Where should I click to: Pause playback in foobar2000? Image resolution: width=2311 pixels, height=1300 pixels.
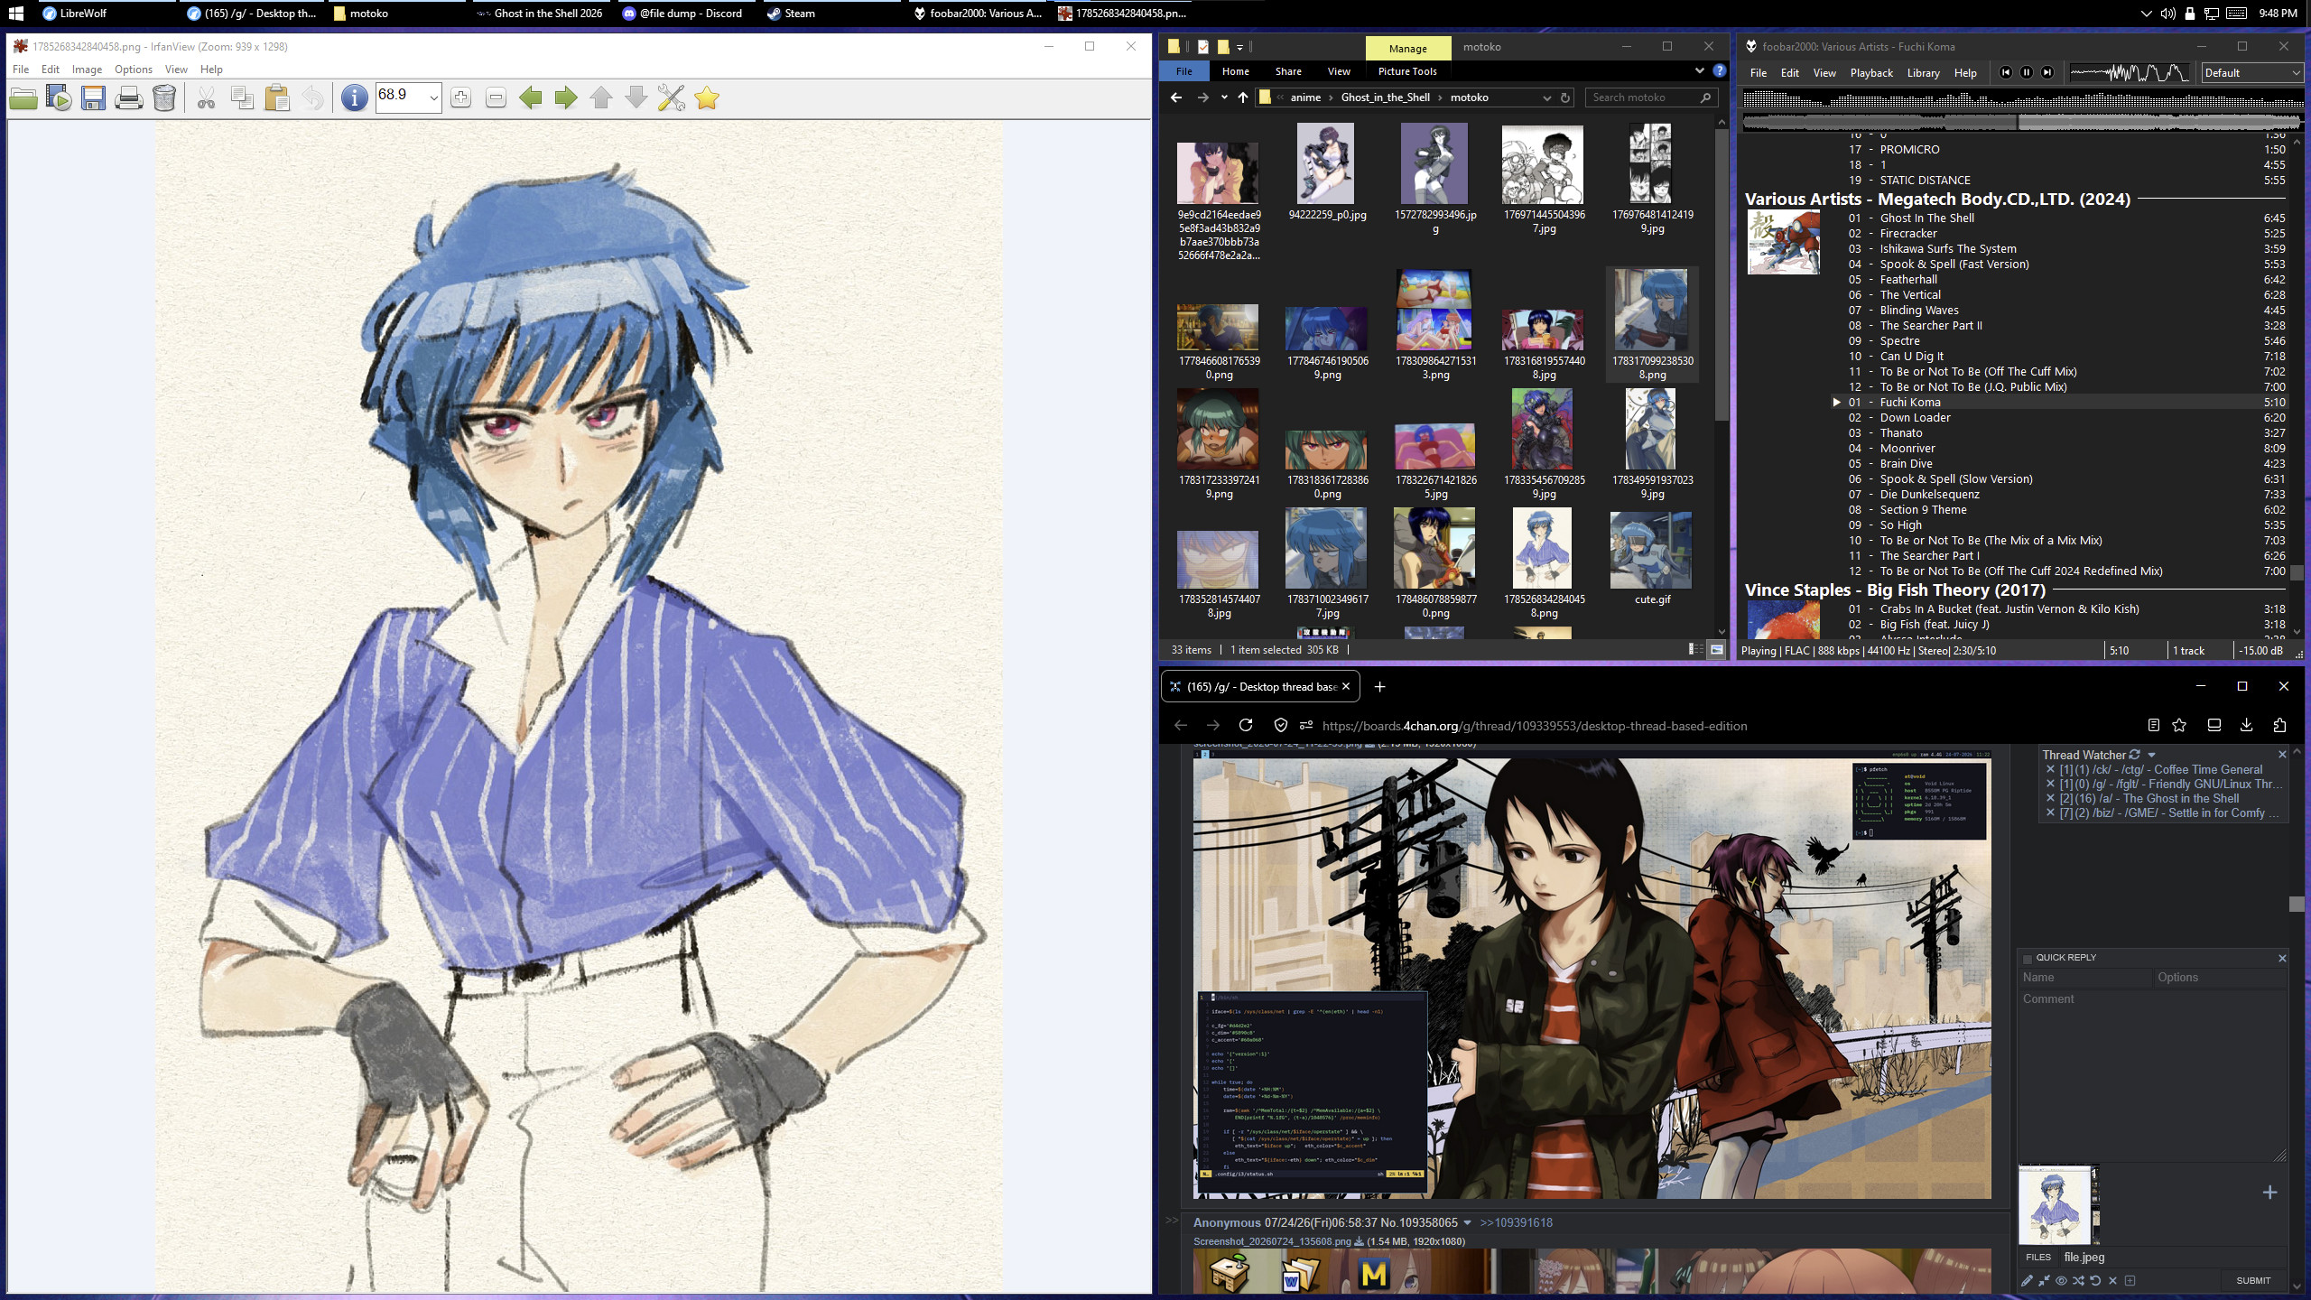[2027, 72]
